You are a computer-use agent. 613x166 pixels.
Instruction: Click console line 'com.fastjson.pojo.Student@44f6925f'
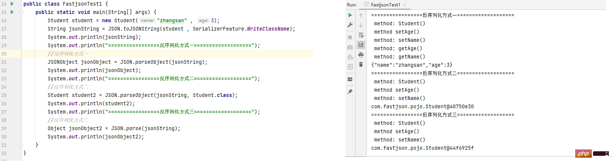point(423,148)
